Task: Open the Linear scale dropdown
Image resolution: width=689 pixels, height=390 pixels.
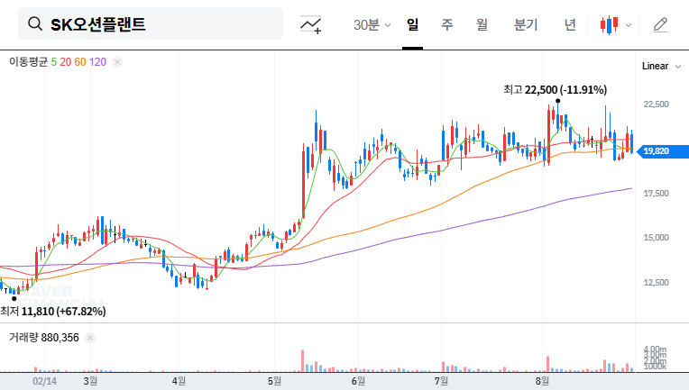Action: click(x=661, y=67)
